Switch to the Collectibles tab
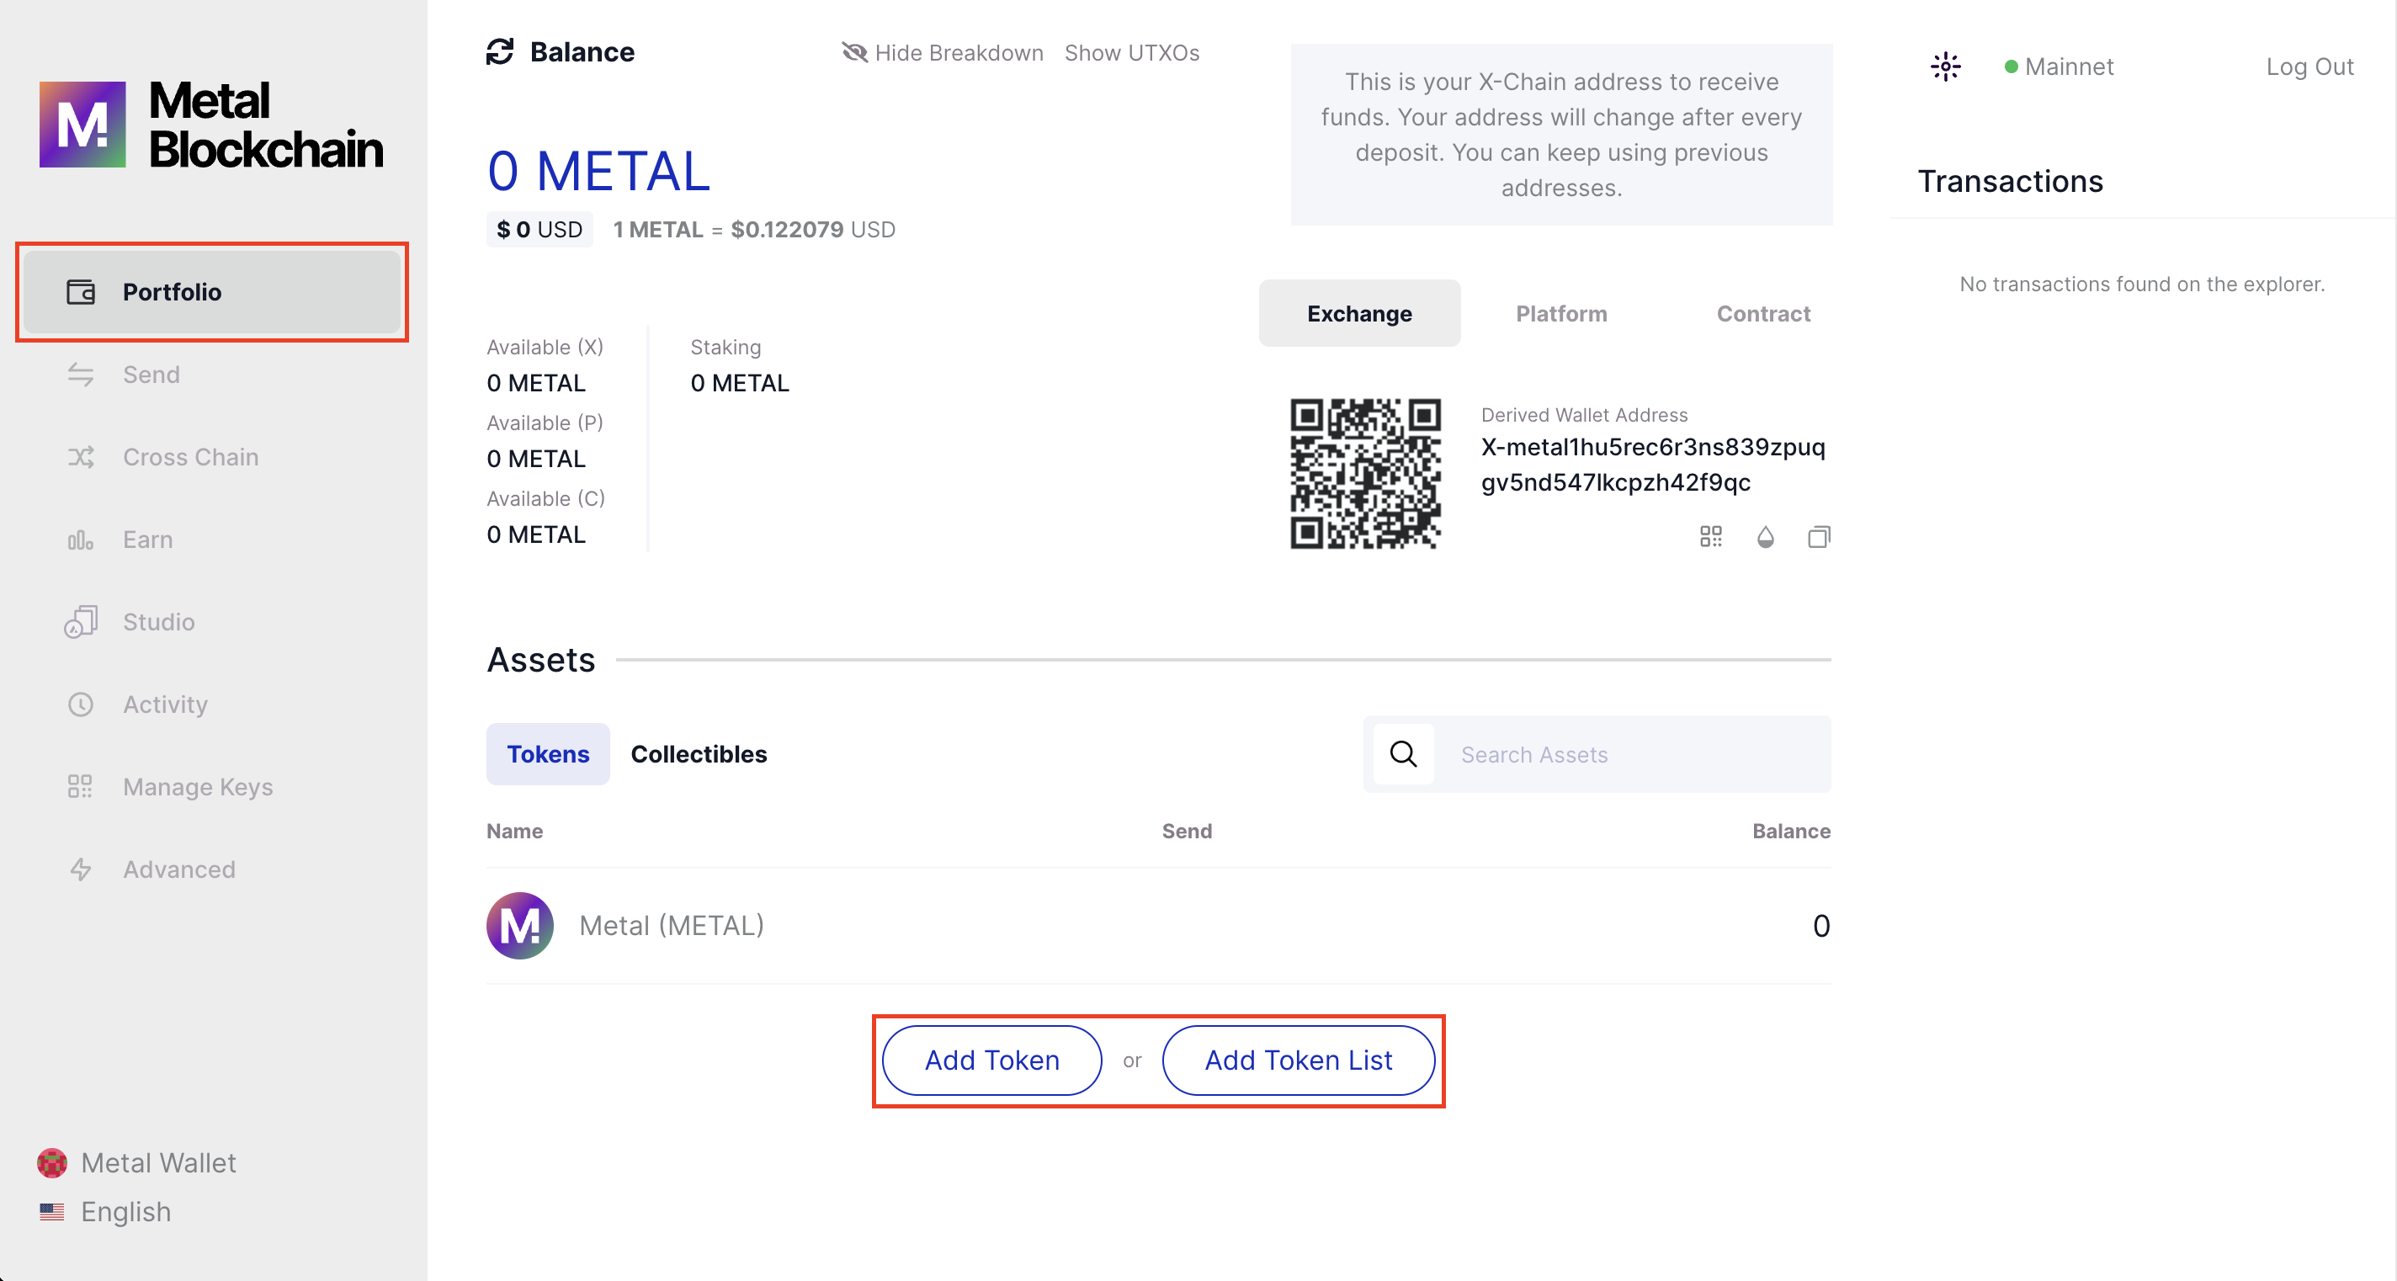The height and width of the screenshot is (1281, 2397). coord(698,753)
